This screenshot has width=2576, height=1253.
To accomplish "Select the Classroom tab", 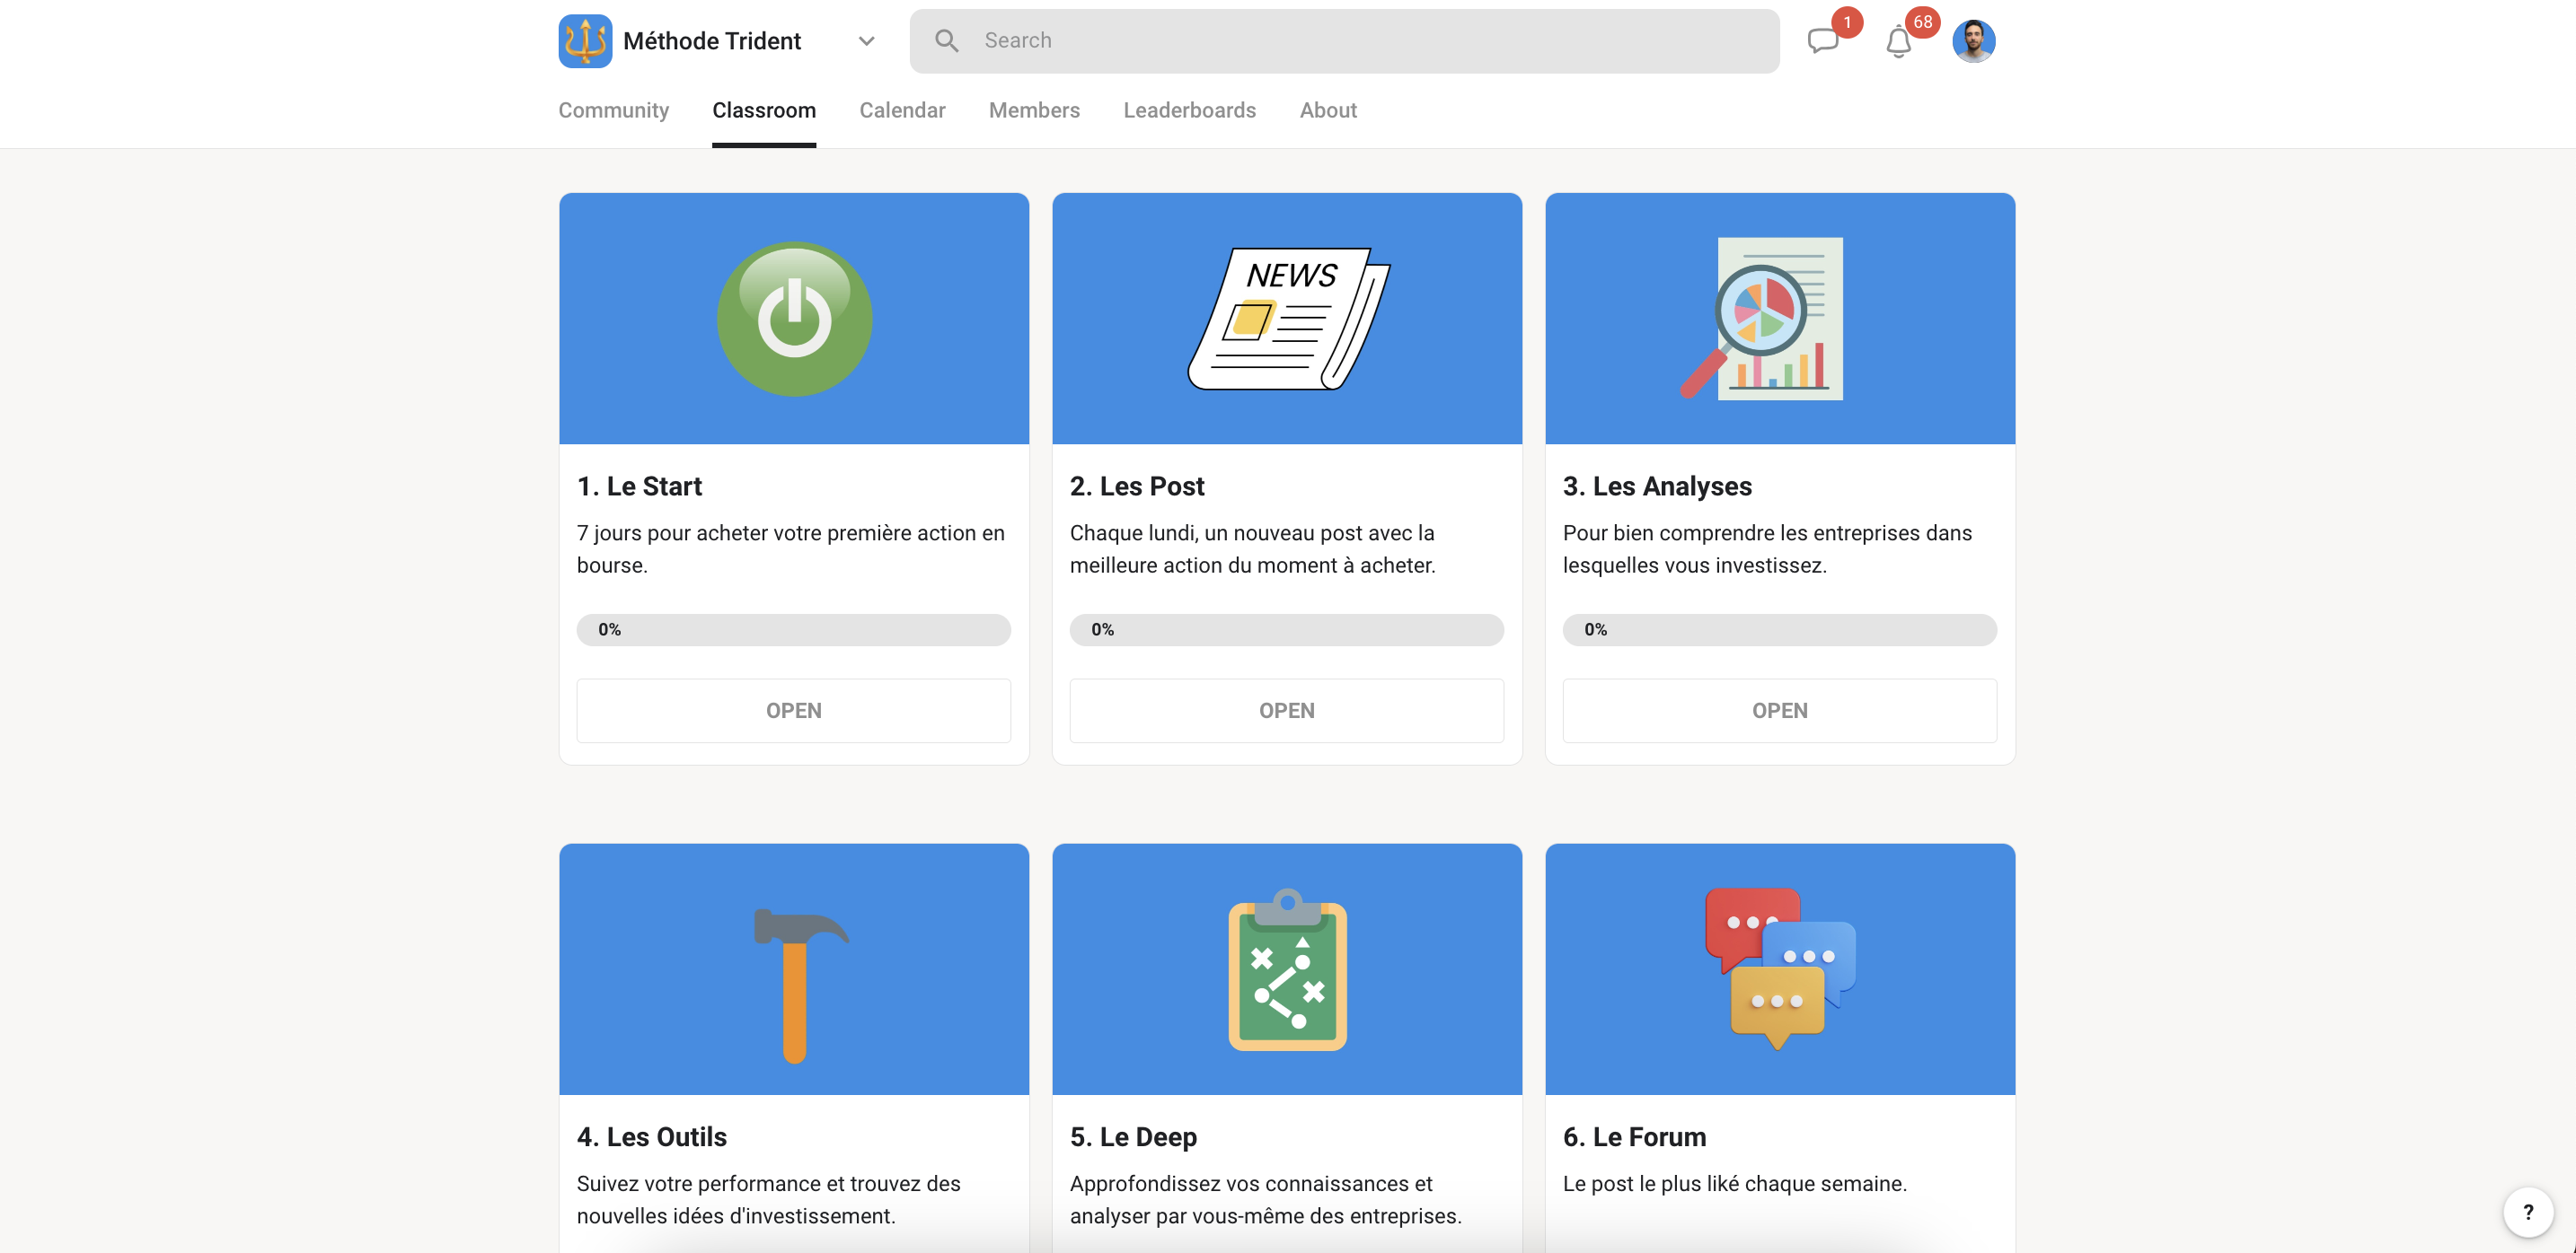I will click(764, 110).
